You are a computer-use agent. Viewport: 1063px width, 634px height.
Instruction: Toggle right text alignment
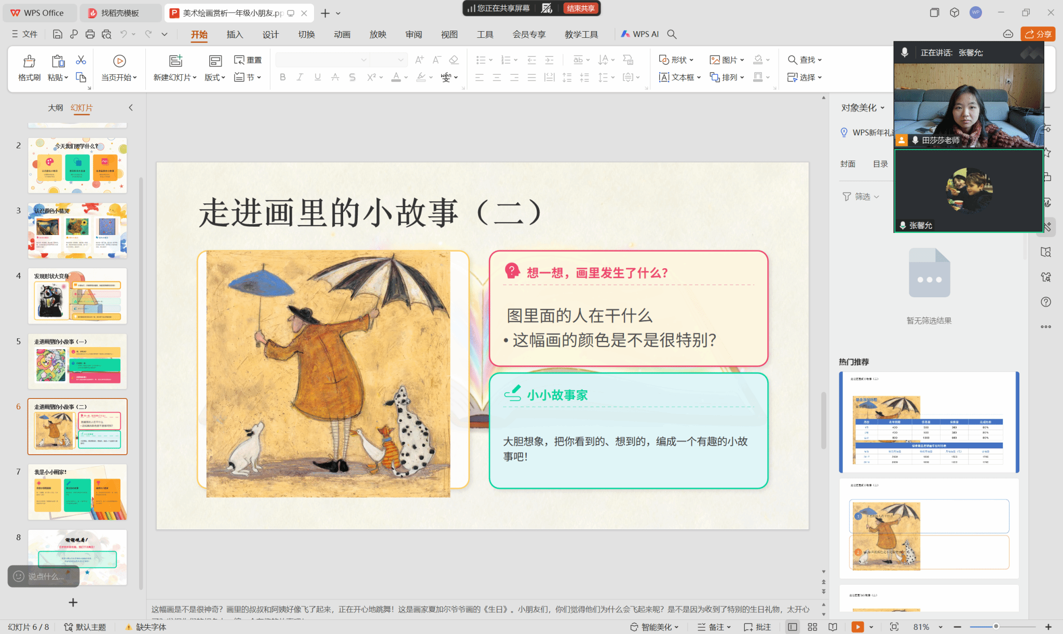[514, 77]
